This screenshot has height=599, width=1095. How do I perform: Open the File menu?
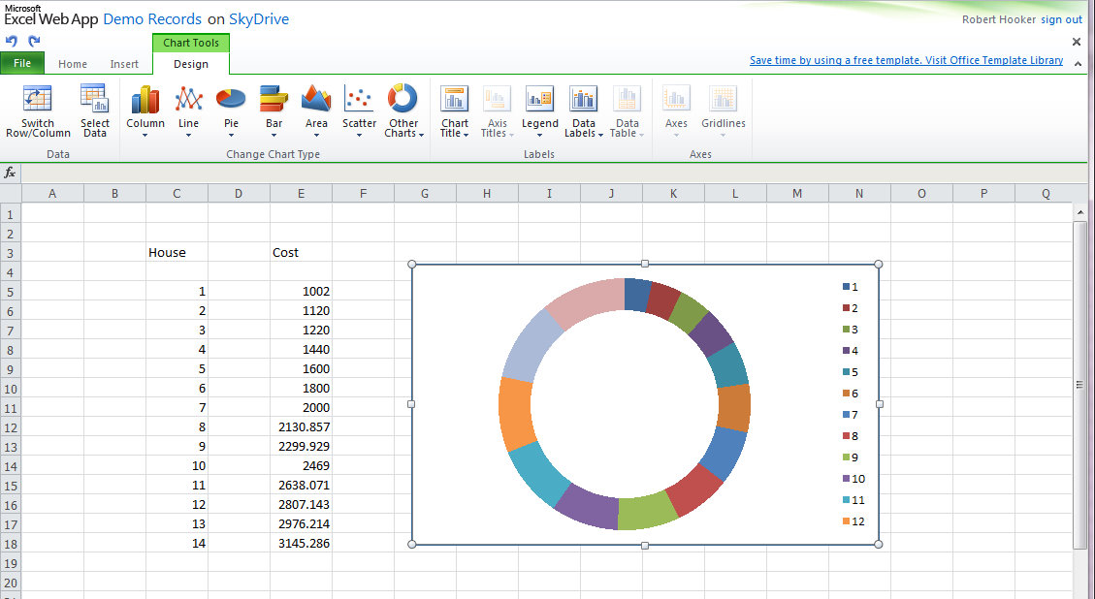tap(22, 62)
